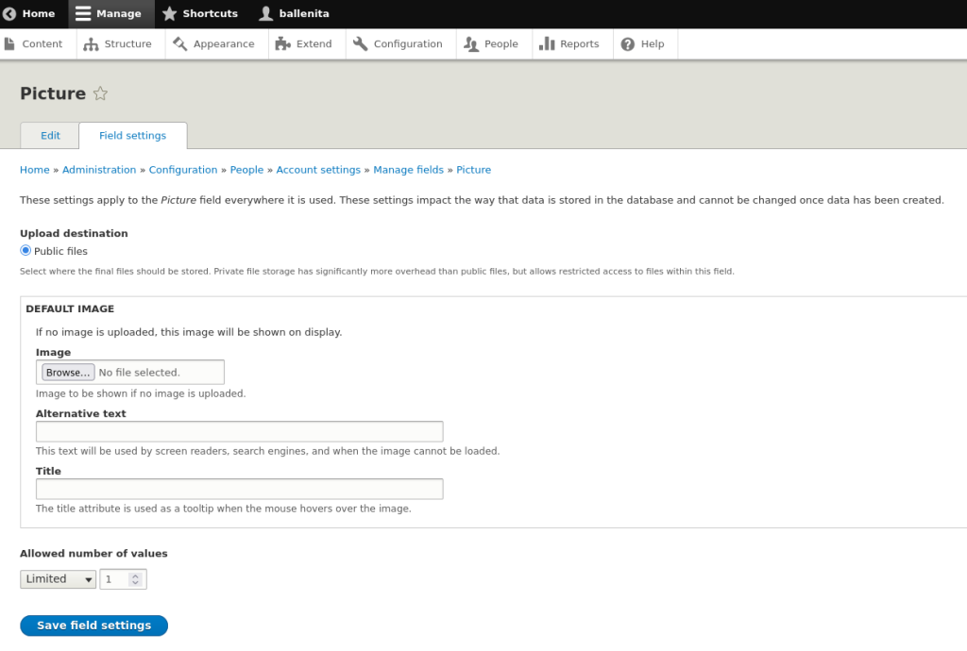Open the Reports section
Screen dimensions: 967x651
[x=569, y=44]
